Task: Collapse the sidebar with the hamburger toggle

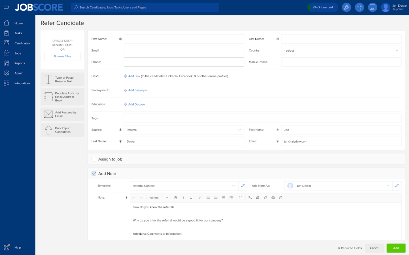Action: (x=7, y=7)
